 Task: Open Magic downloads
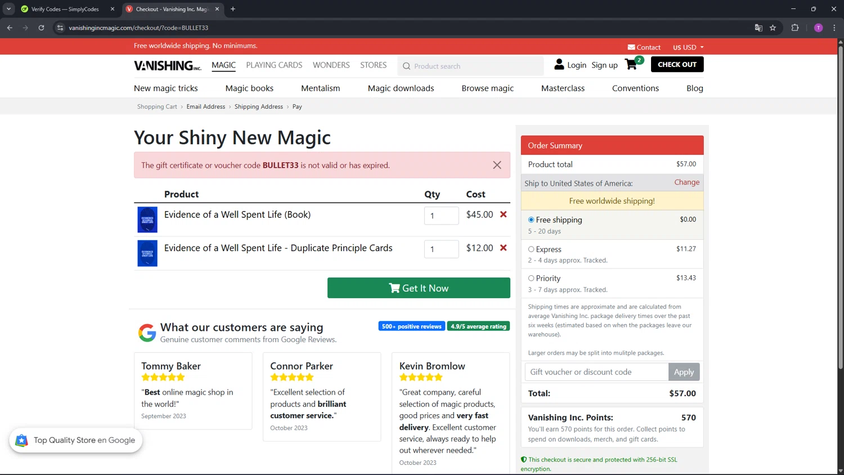pos(401,88)
